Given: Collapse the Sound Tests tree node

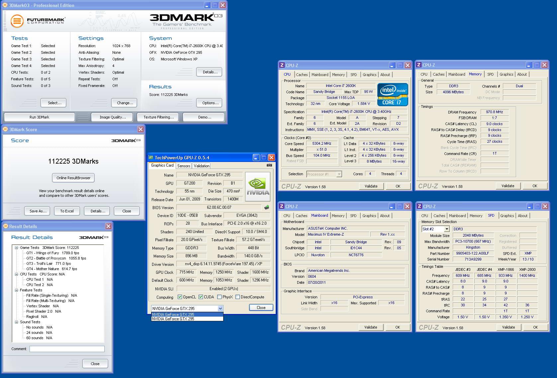Looking at the screenshot, I should coord(16,322).
